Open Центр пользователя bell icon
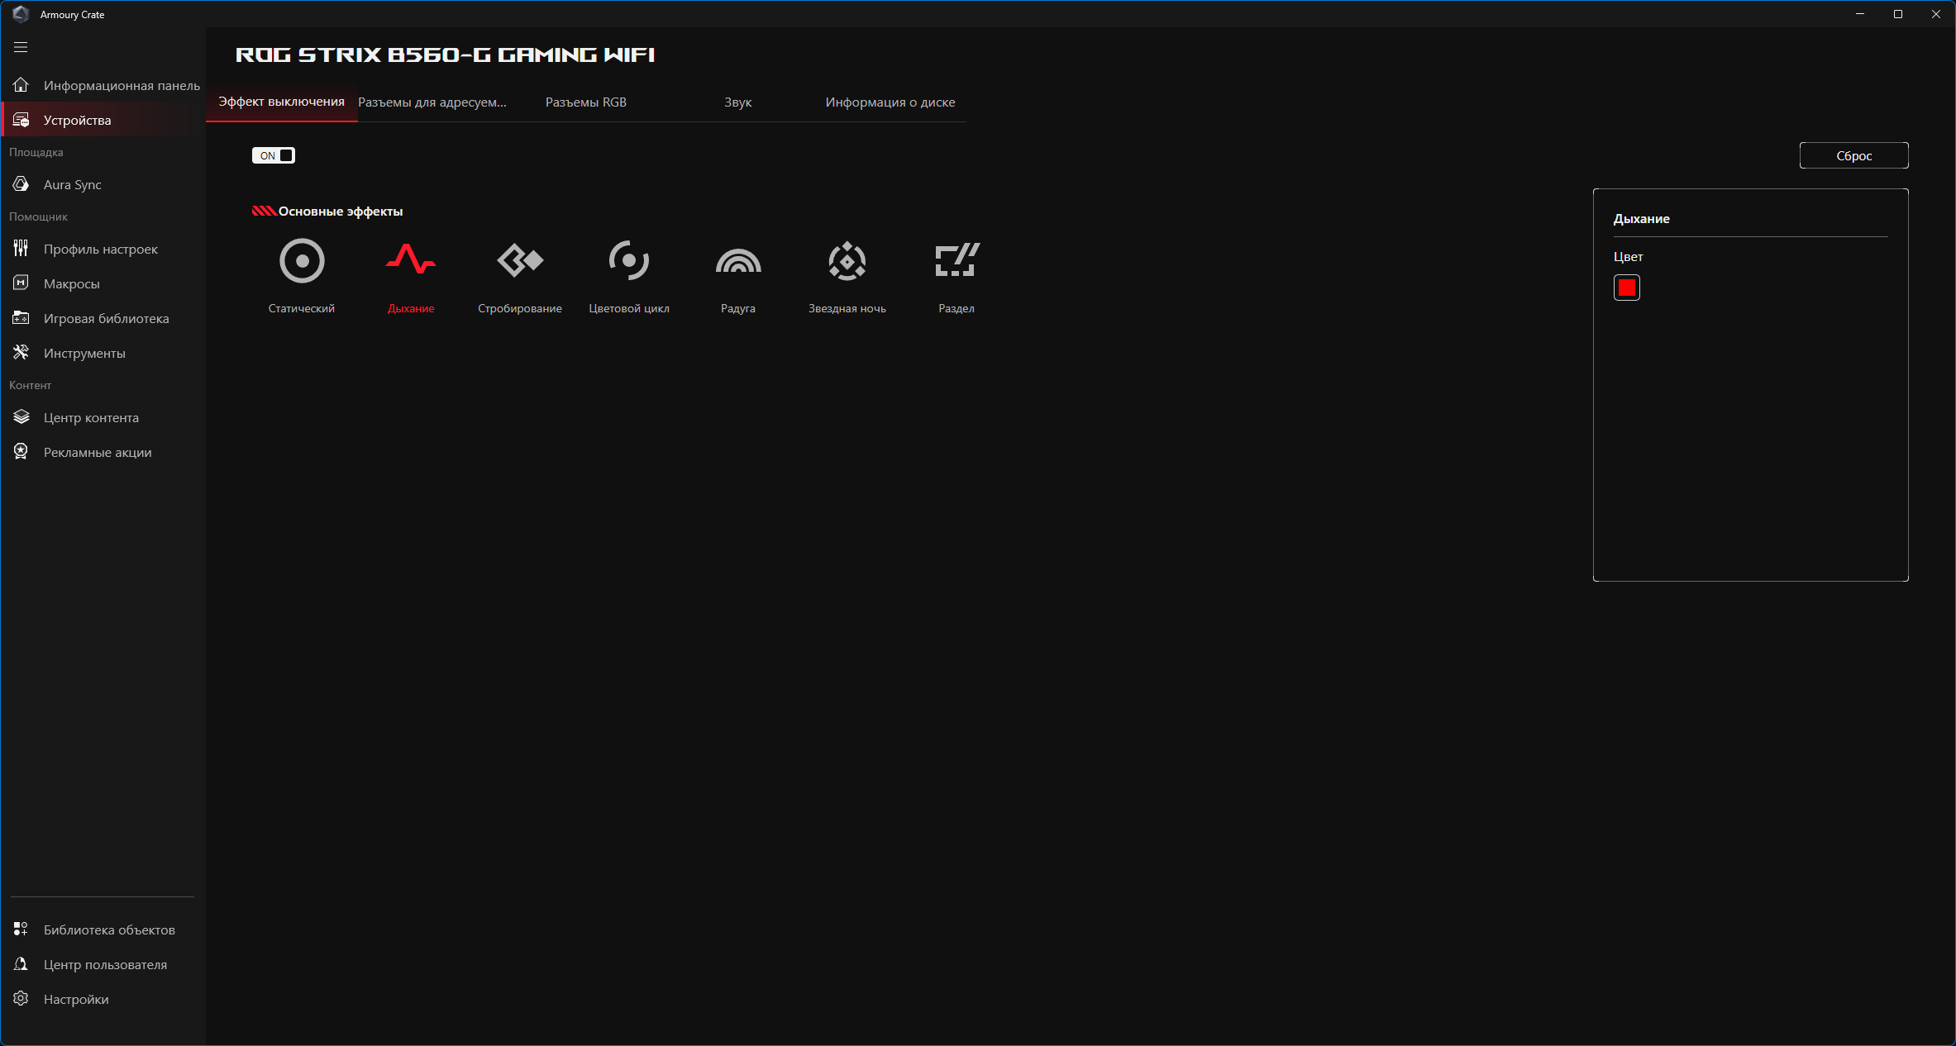Viewport: 1956px width, 1046px height. 21,964
